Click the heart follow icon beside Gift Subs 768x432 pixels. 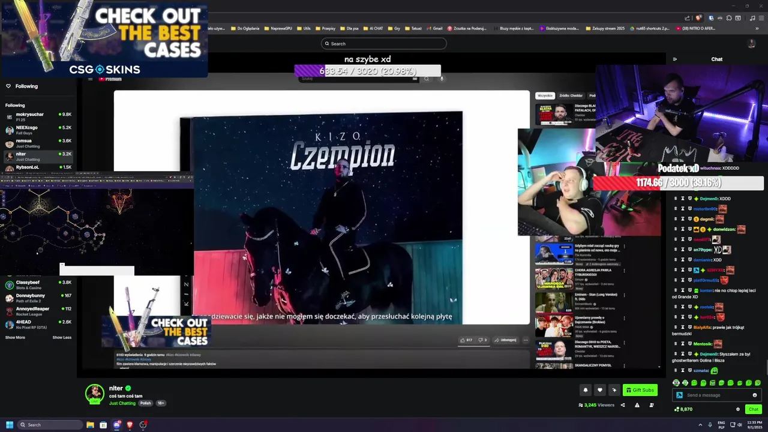pos(599,390)
